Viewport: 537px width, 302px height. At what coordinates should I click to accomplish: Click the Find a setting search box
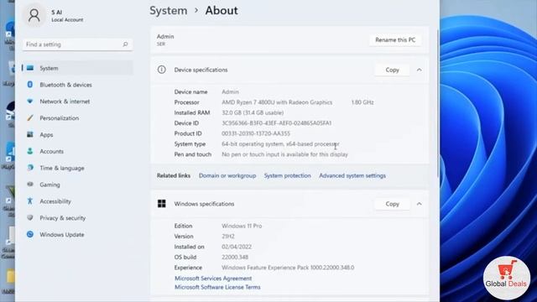click(x=77, y=44)
